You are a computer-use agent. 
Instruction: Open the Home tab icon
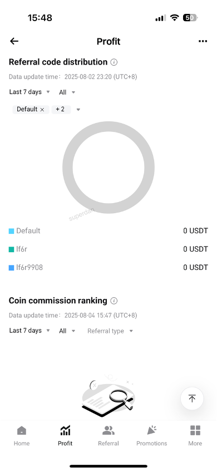click(22, 431)
